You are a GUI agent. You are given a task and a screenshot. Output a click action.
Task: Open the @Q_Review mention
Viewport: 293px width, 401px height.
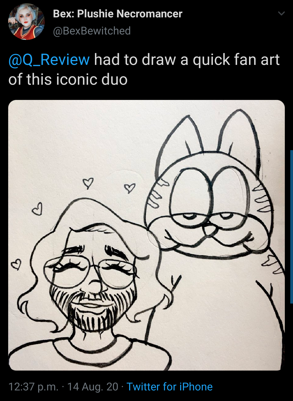(49, 60)
